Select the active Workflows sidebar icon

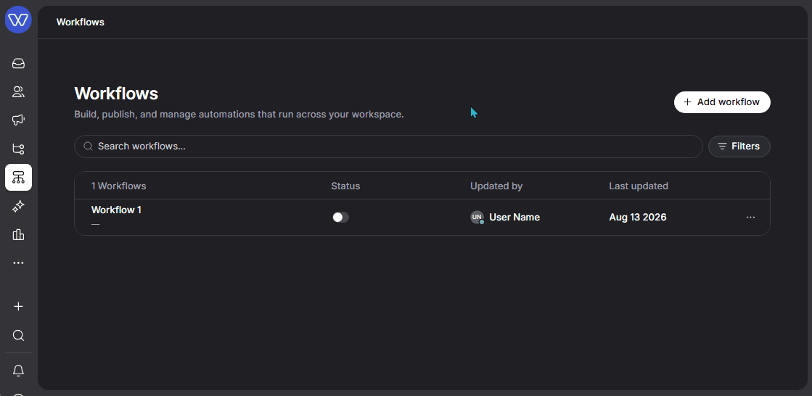(x=18, y=178)
